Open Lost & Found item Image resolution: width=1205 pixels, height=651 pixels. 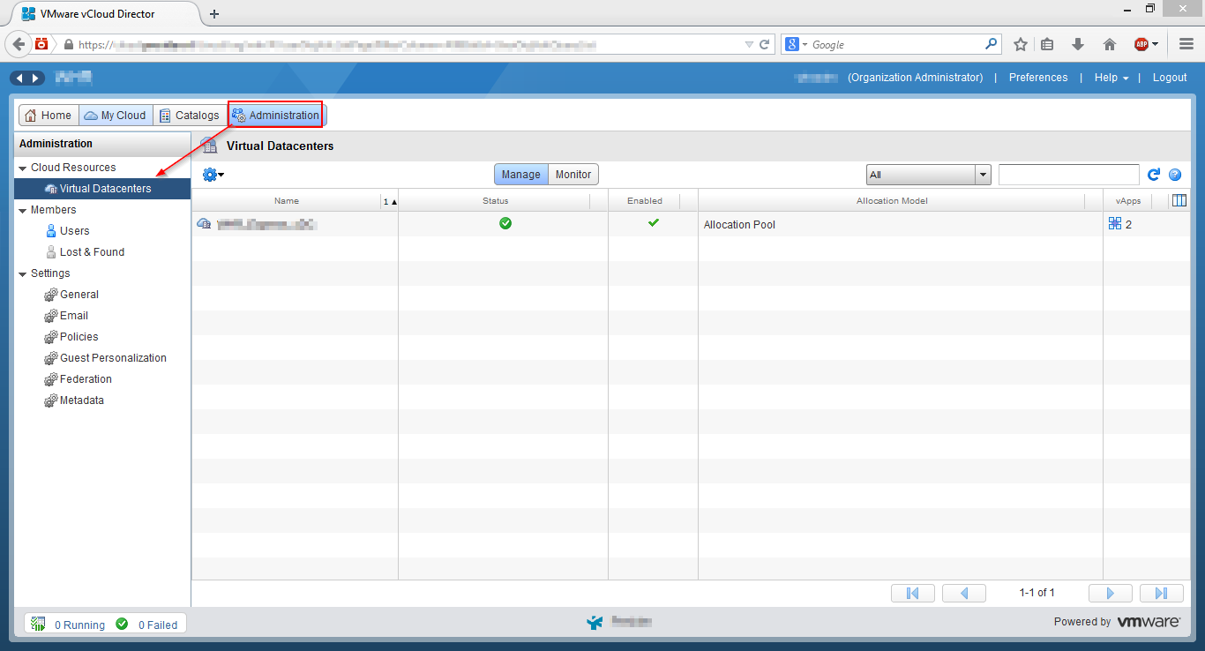tap(92, 252)
